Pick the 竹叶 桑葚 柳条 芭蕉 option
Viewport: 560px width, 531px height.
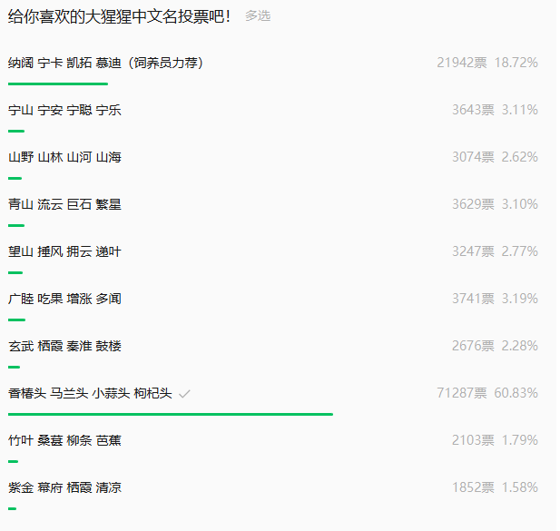tap(64, 440)
